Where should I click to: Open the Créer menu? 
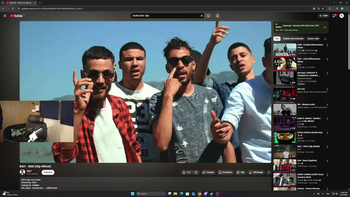(x=323, y=16)
